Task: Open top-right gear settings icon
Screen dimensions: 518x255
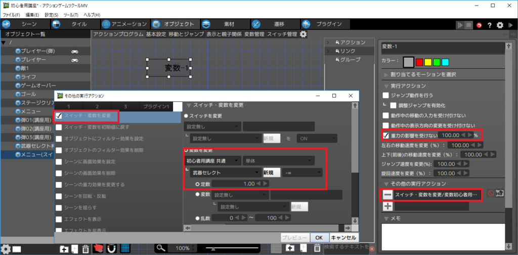Action: (x=500, y=25)
